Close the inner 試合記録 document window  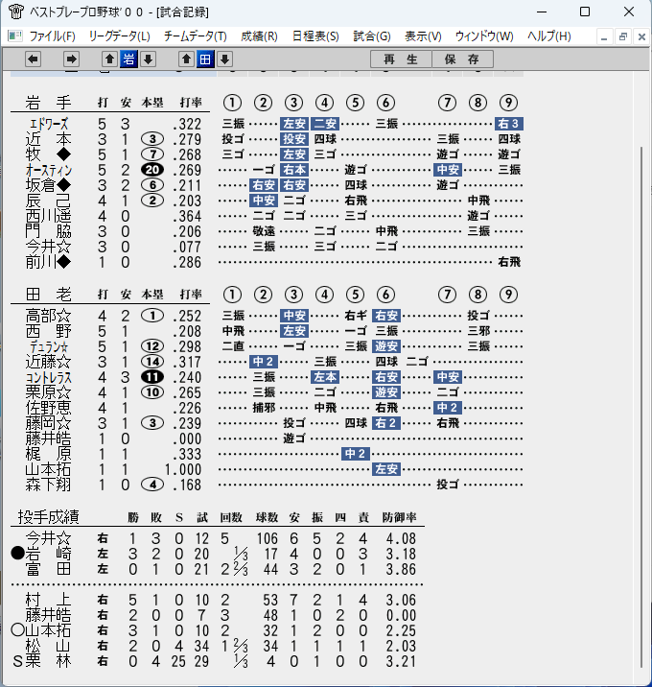pyautogui.click(x=641, y=36)
